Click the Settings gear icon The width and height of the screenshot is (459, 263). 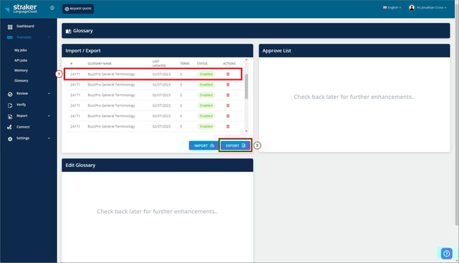click(10, 139)
